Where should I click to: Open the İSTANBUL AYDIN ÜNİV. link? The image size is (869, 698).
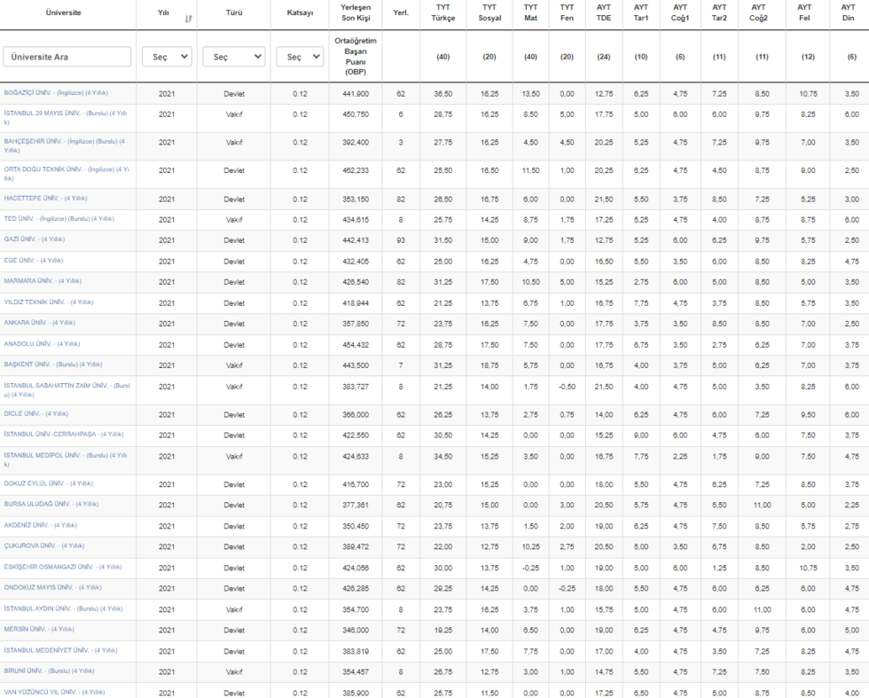(x=63, y=608)
